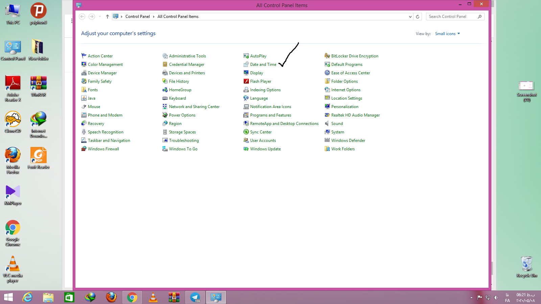Open the Ease of Access Center icon

point(327,73)
